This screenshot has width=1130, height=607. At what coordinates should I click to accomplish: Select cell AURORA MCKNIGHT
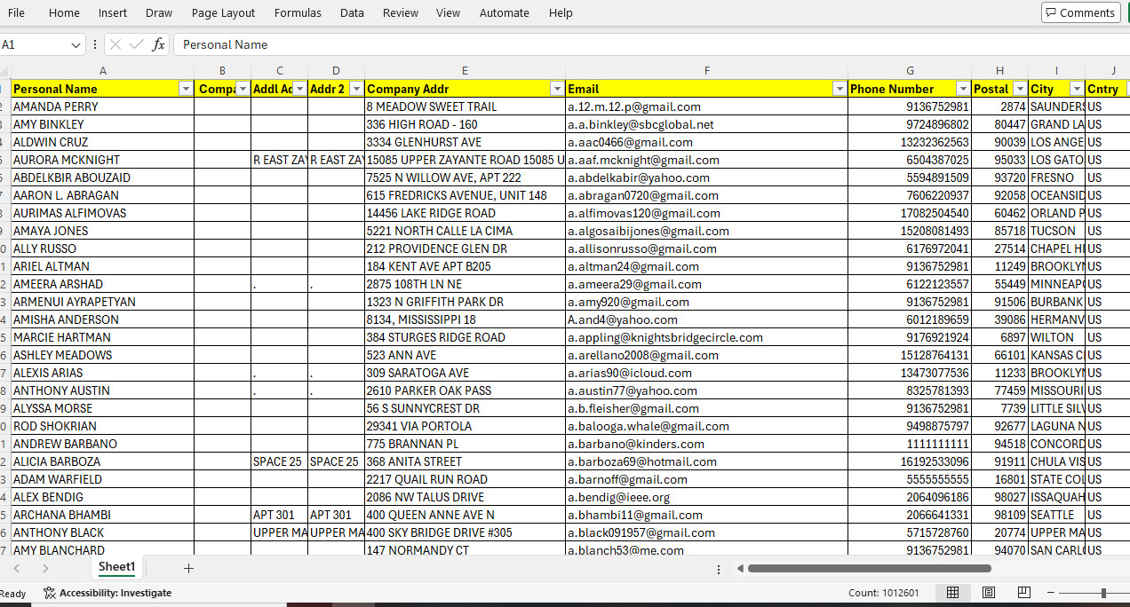click(x=103, y=160)
